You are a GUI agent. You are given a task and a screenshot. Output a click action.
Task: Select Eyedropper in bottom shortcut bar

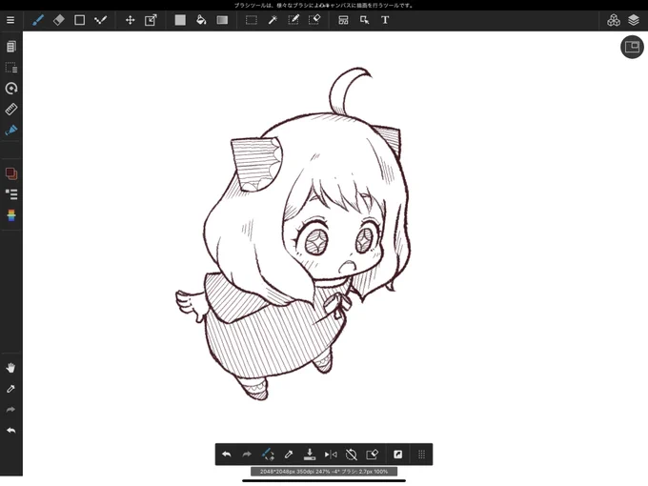[x=289, y=455]
